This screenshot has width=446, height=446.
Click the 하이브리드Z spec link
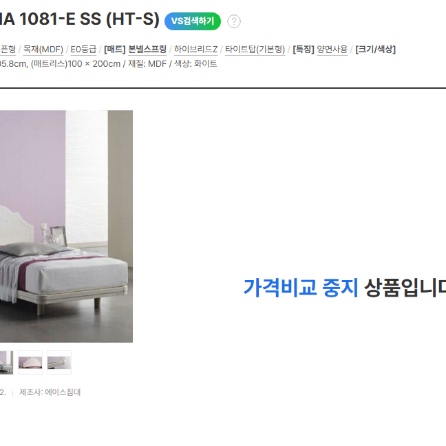(195, 50)
